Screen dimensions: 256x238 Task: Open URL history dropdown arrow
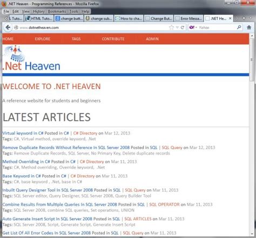pos(177,28)
